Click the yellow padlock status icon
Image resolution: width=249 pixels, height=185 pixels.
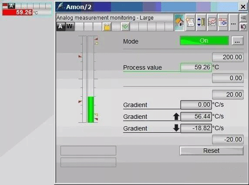pyautogui.click(x=107, y=27)
